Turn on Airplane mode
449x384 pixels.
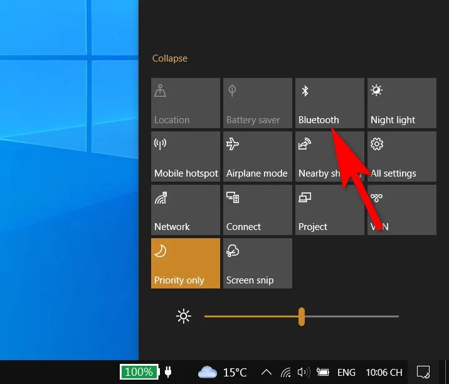coord(257,156)
